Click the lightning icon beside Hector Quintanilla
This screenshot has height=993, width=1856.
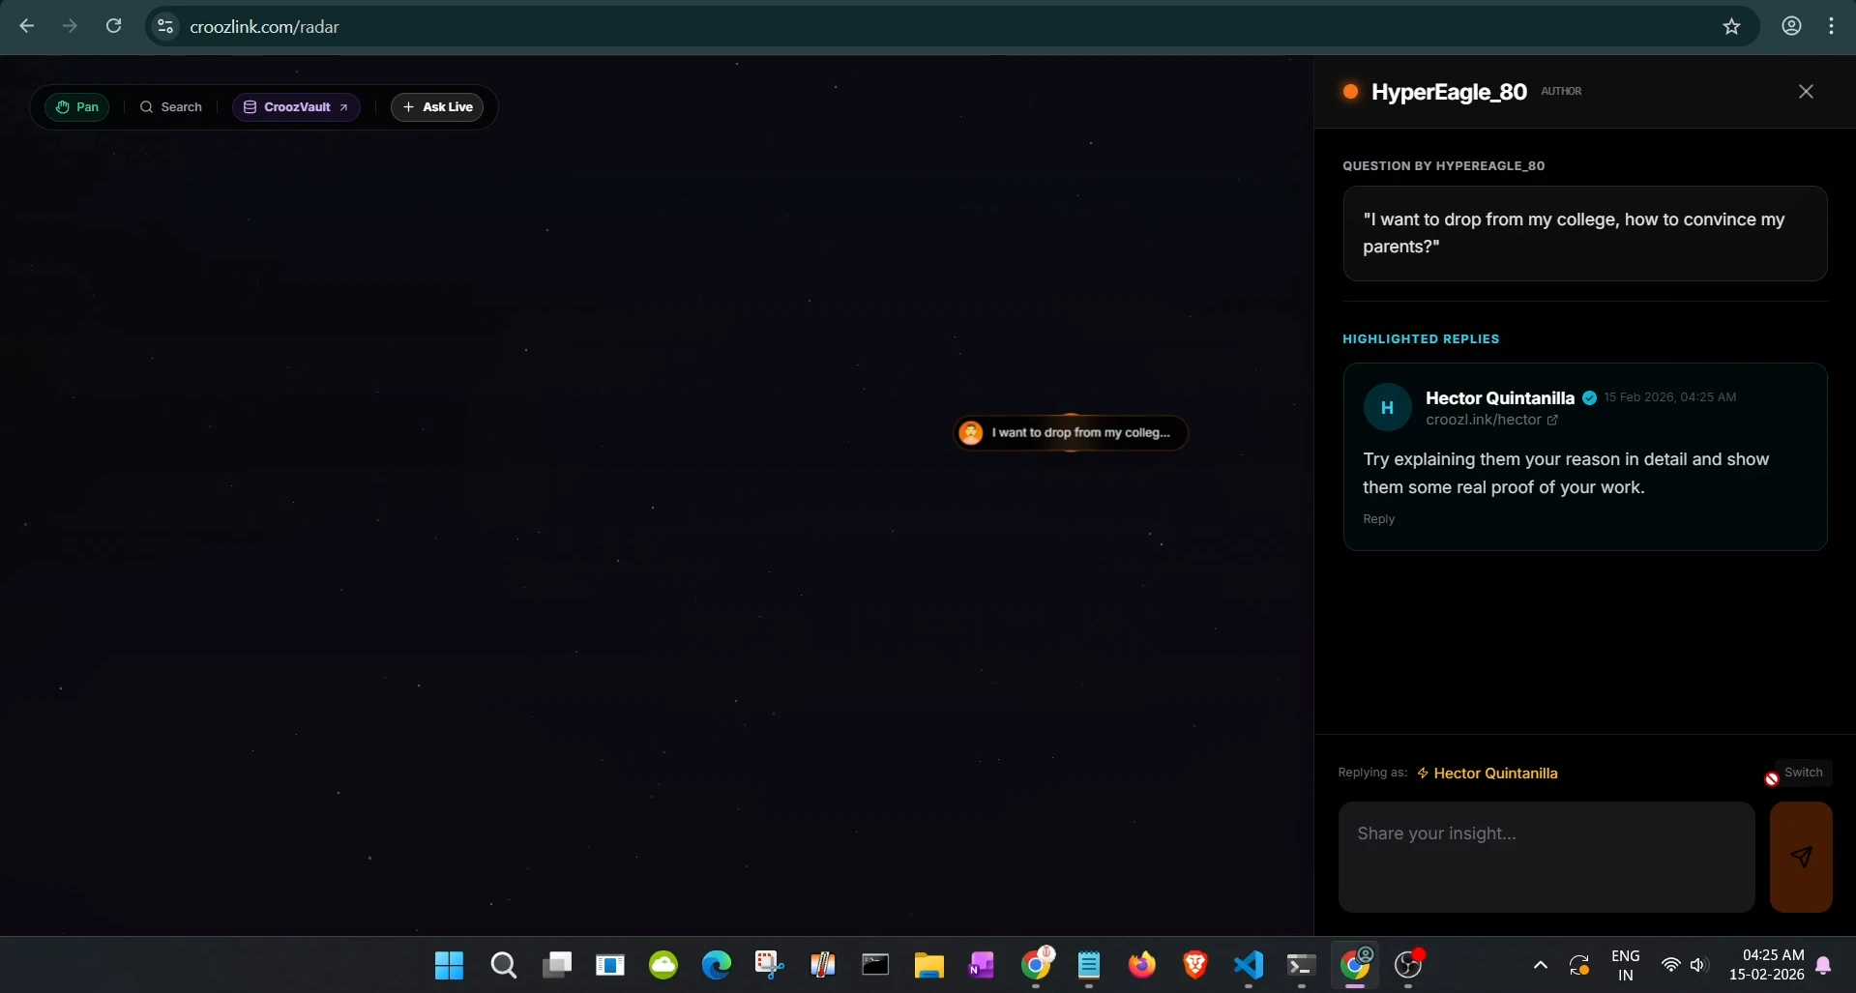pos(1422,773)
